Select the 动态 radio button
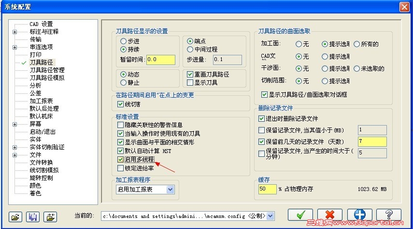The width and height of the screenshot is (413, 229). pyautogui.click(x=123, y=74)
